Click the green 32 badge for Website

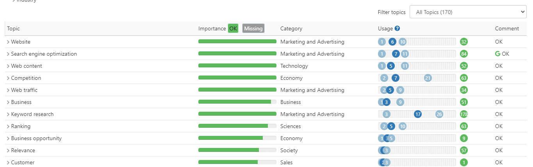point(464,42)
